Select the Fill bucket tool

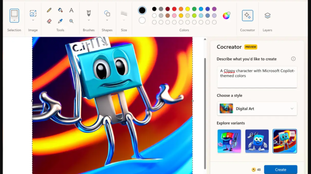60,10
